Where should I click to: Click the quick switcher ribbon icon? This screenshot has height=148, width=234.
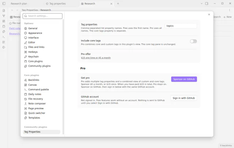4,11
